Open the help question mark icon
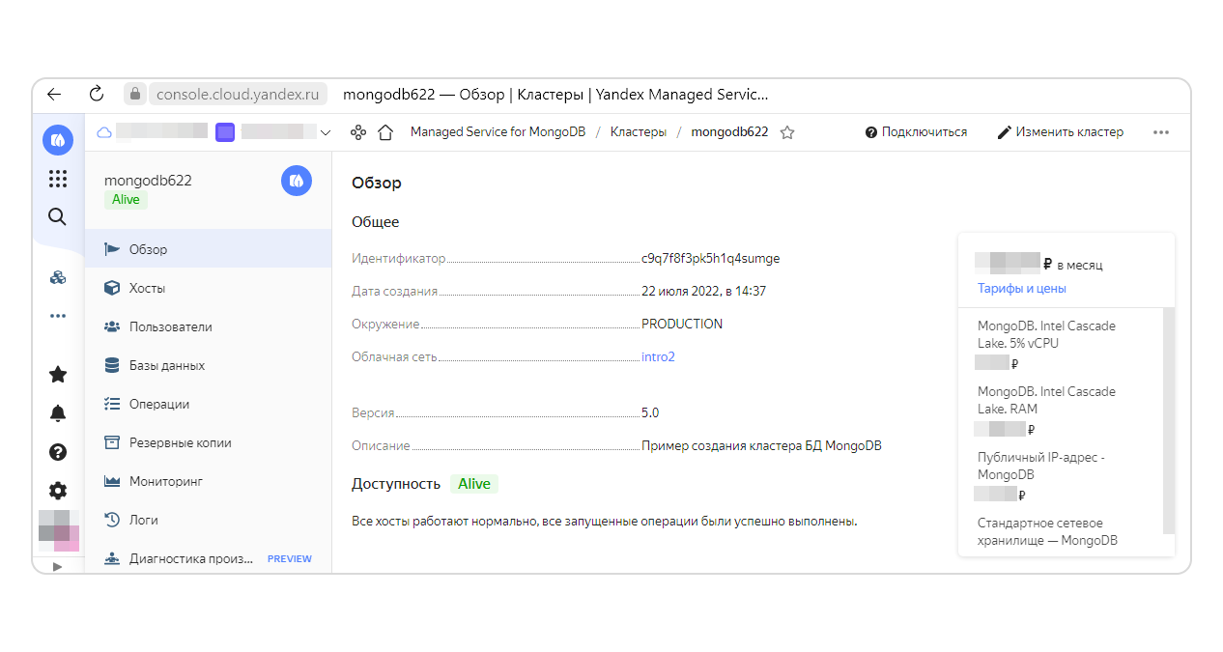The height and width of the screenshot is (652, 1223). (58, 452)
